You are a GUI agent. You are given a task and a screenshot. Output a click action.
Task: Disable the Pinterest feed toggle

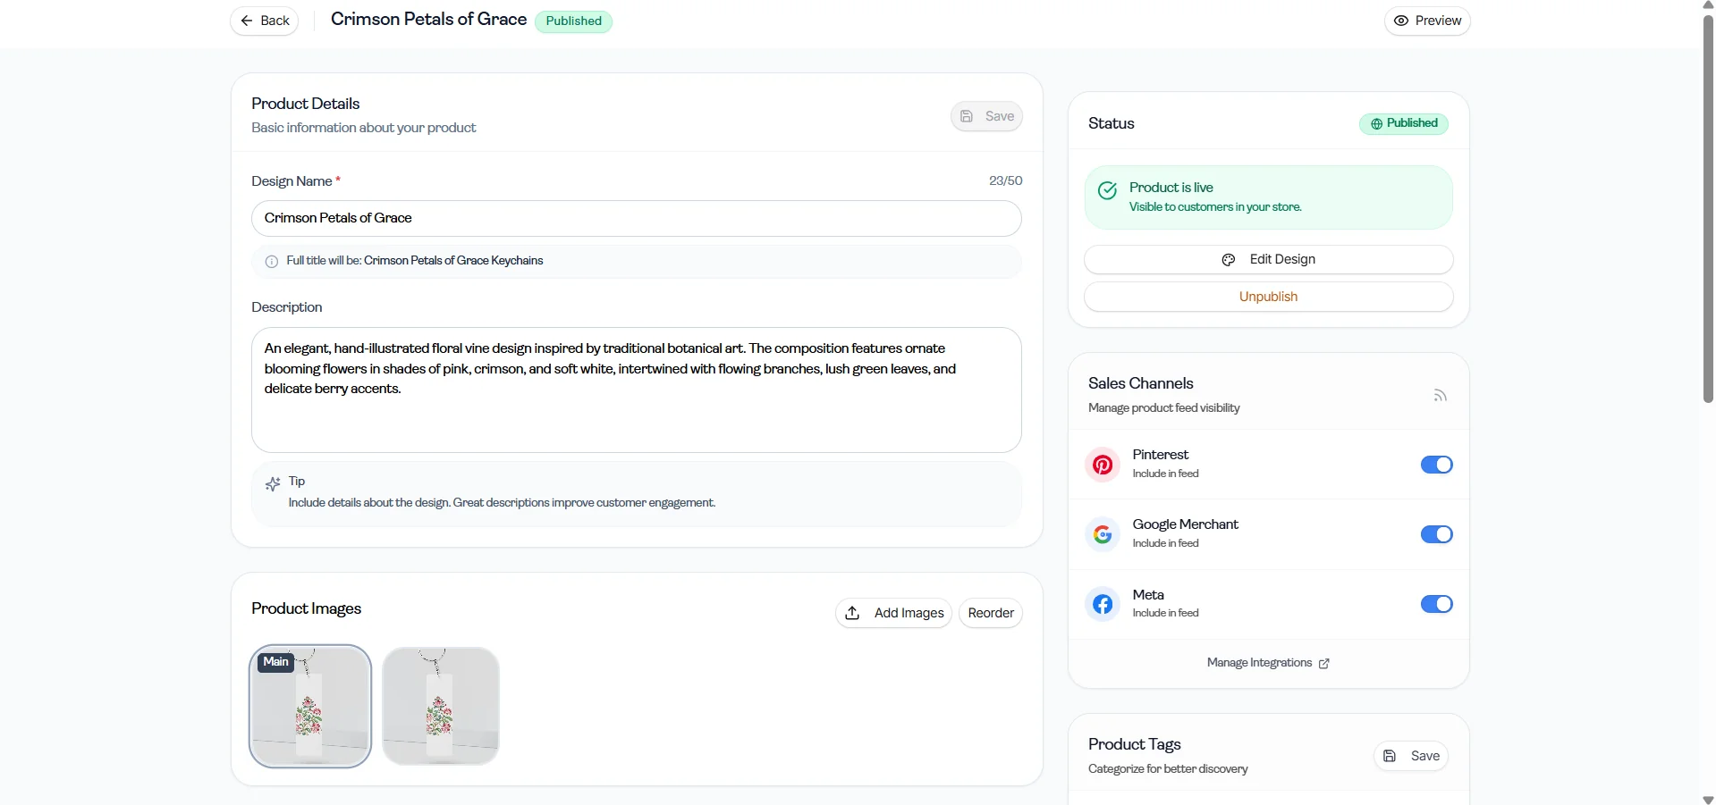click(x=1436, y=465)
